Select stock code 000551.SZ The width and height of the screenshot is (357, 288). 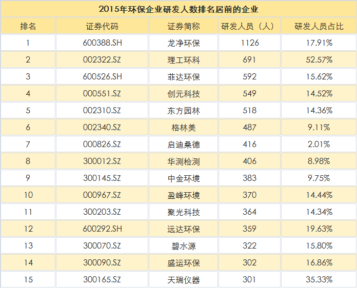click(102, 93)
